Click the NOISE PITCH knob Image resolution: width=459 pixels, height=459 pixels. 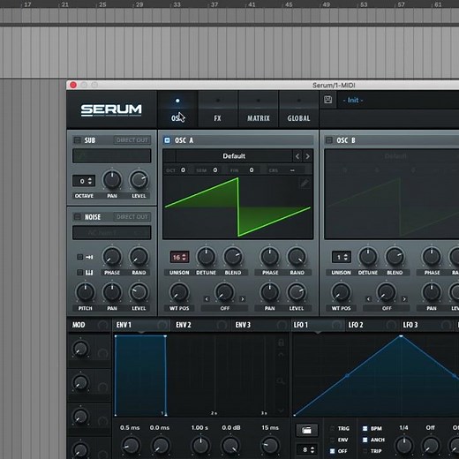[85, 292]
